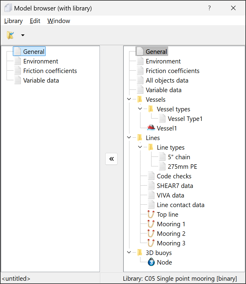246x284 pixels.
Task: Click the Mooring 1 line icon
Action: 151,224
